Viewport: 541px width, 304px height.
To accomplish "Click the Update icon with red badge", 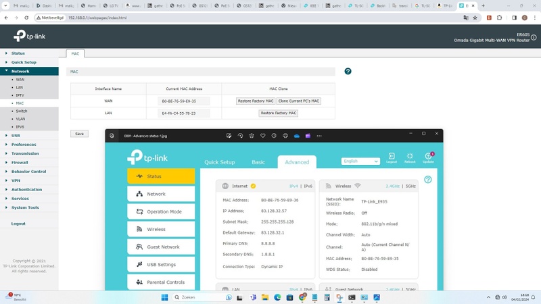I will 429,158.
